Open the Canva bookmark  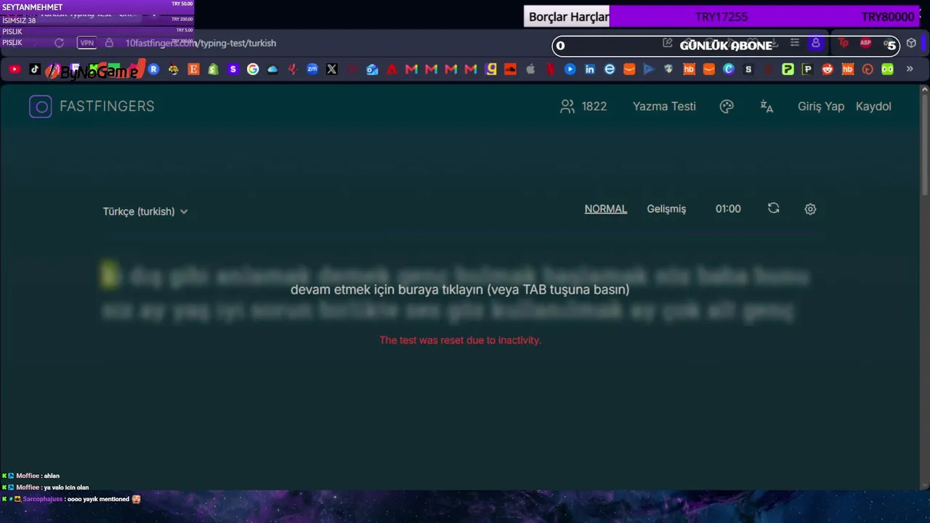pos(729,70)
